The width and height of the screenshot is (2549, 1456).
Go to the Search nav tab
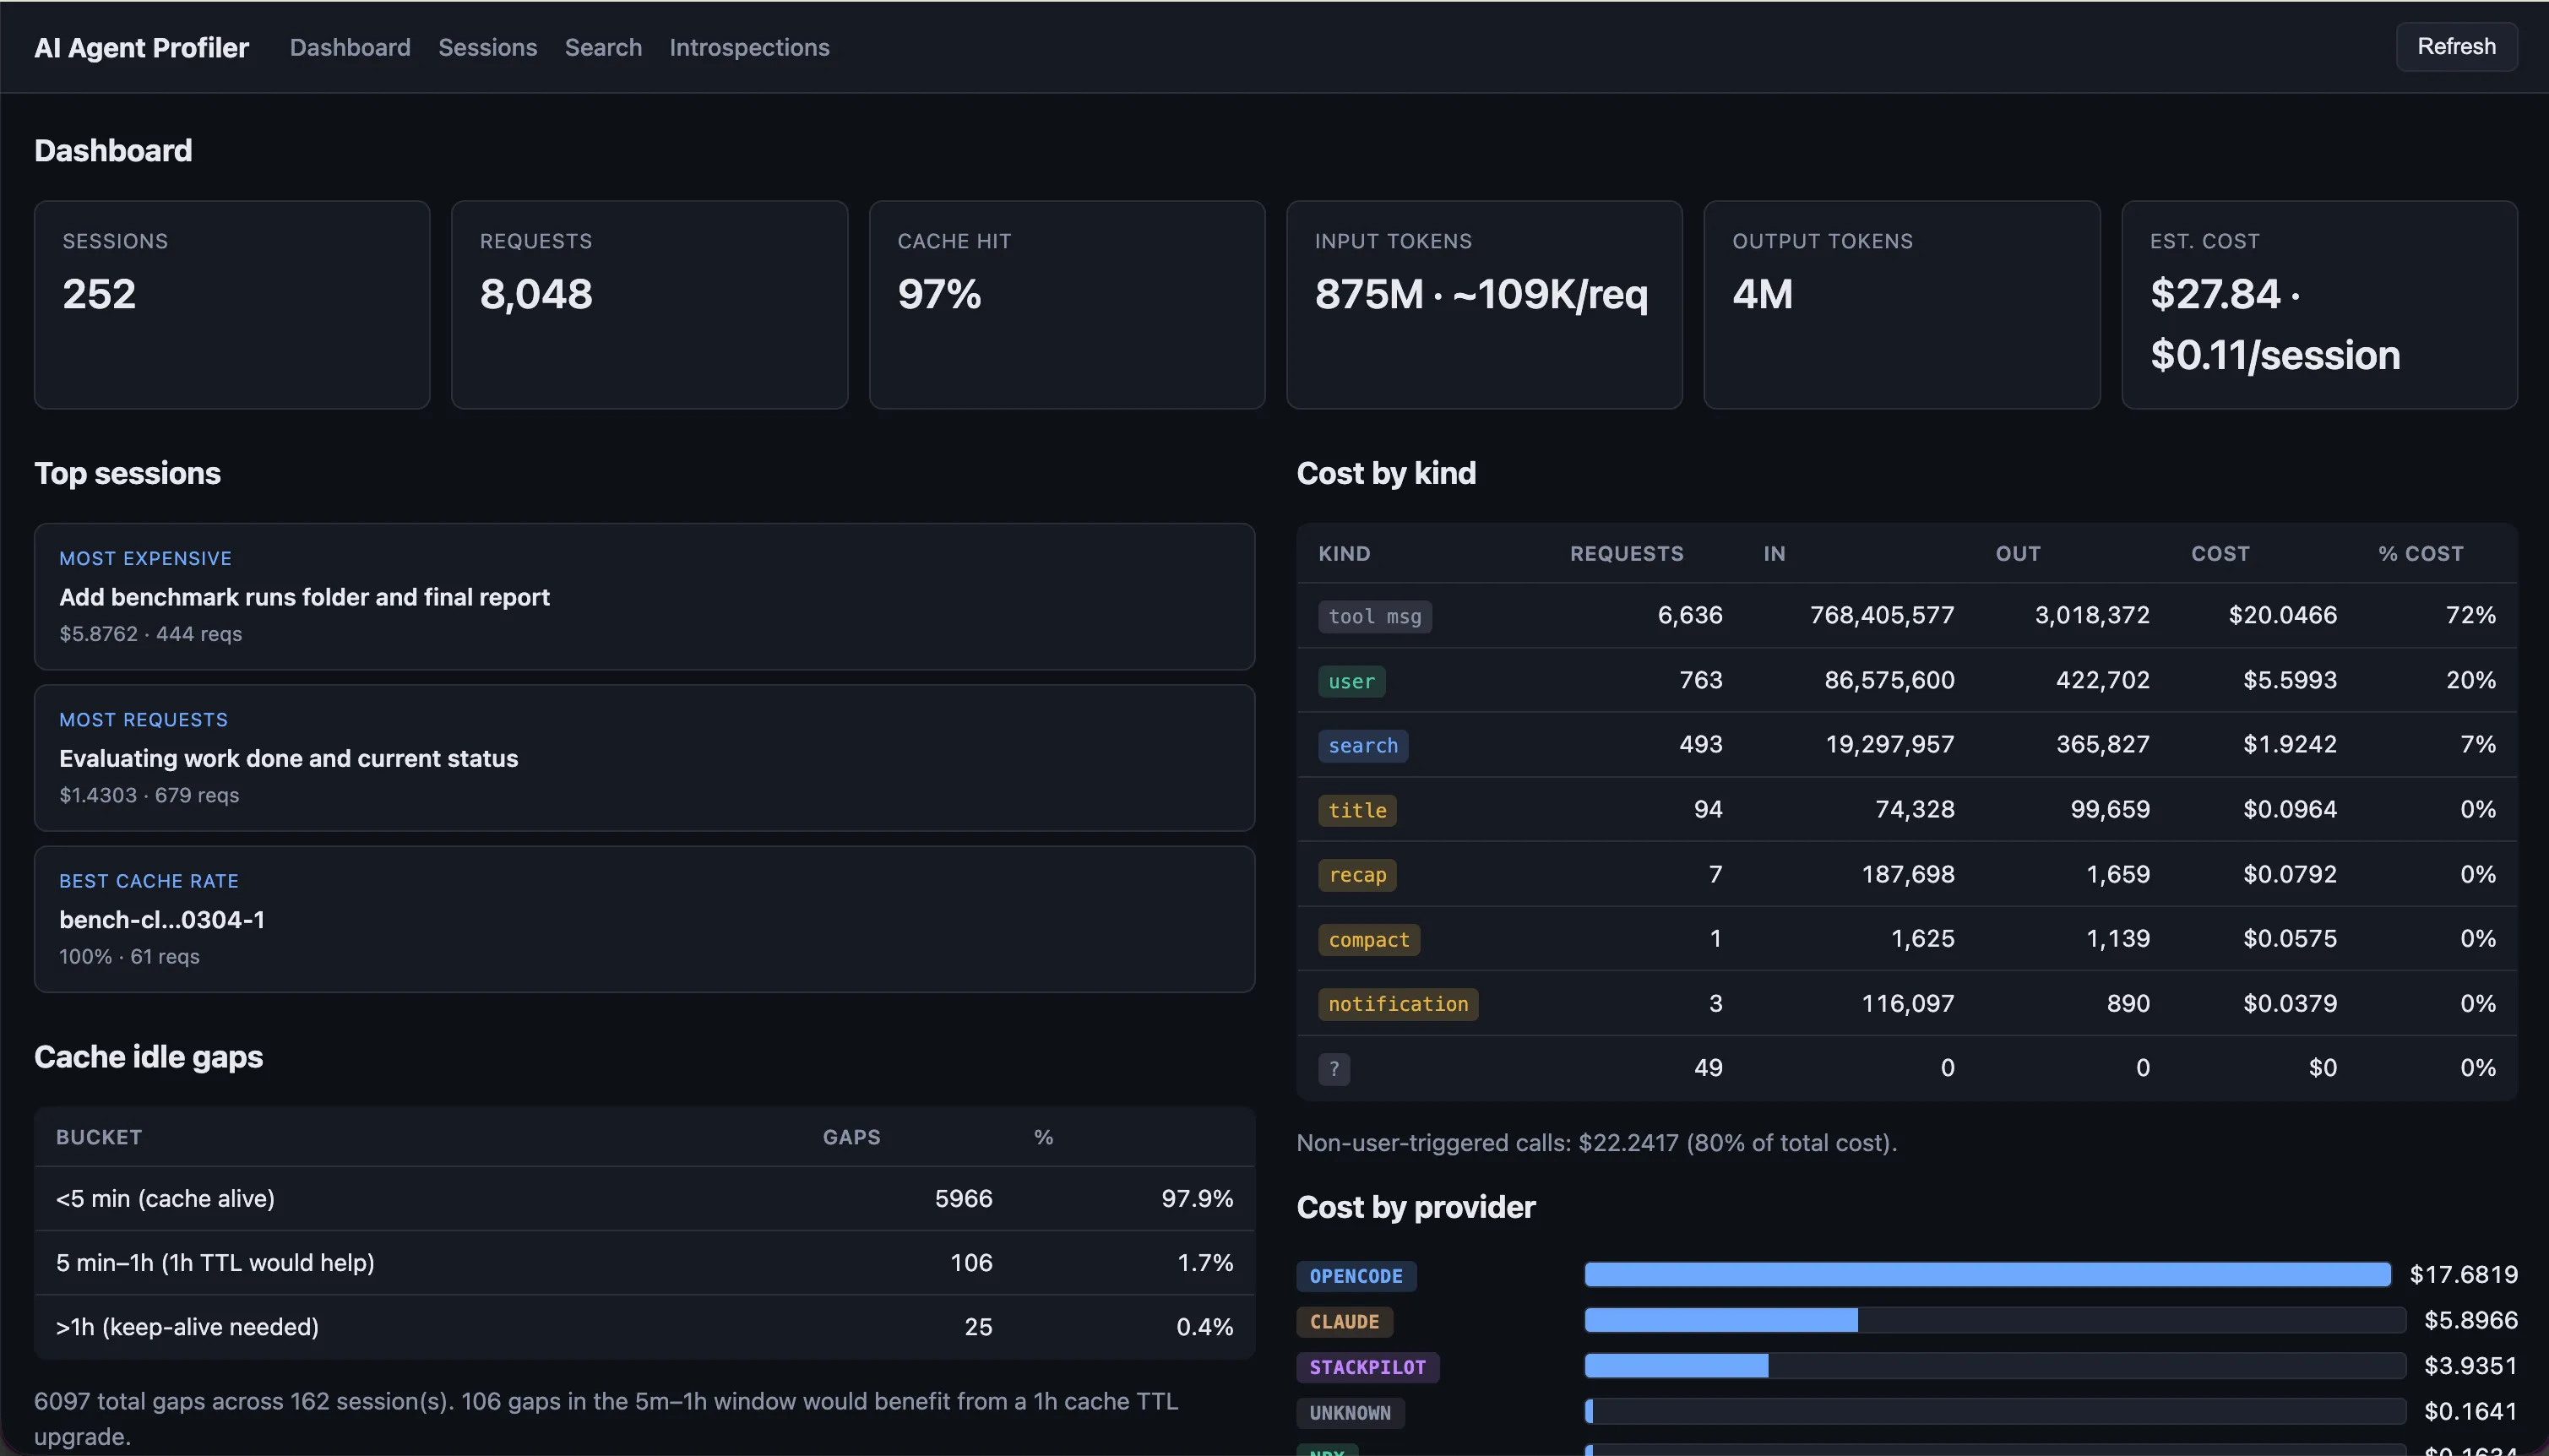click(x=603, y=47)
